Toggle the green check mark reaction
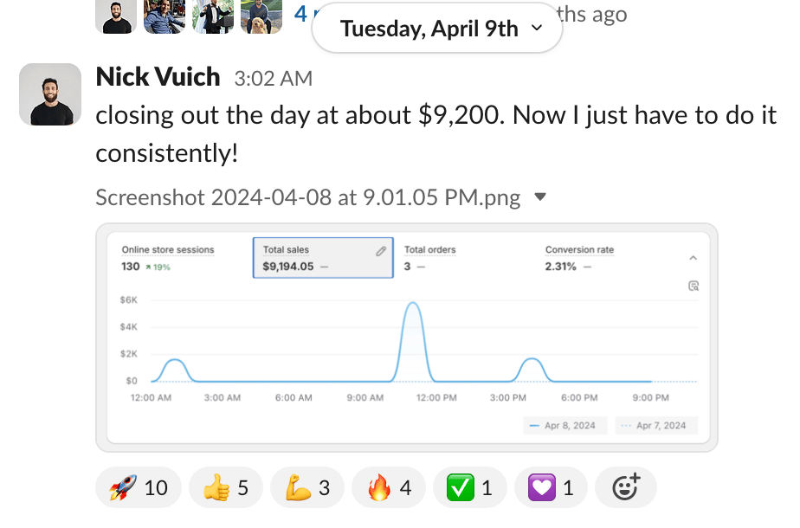Image resolution: width=800 pixels, height=528 pixels. click(469, 488)
